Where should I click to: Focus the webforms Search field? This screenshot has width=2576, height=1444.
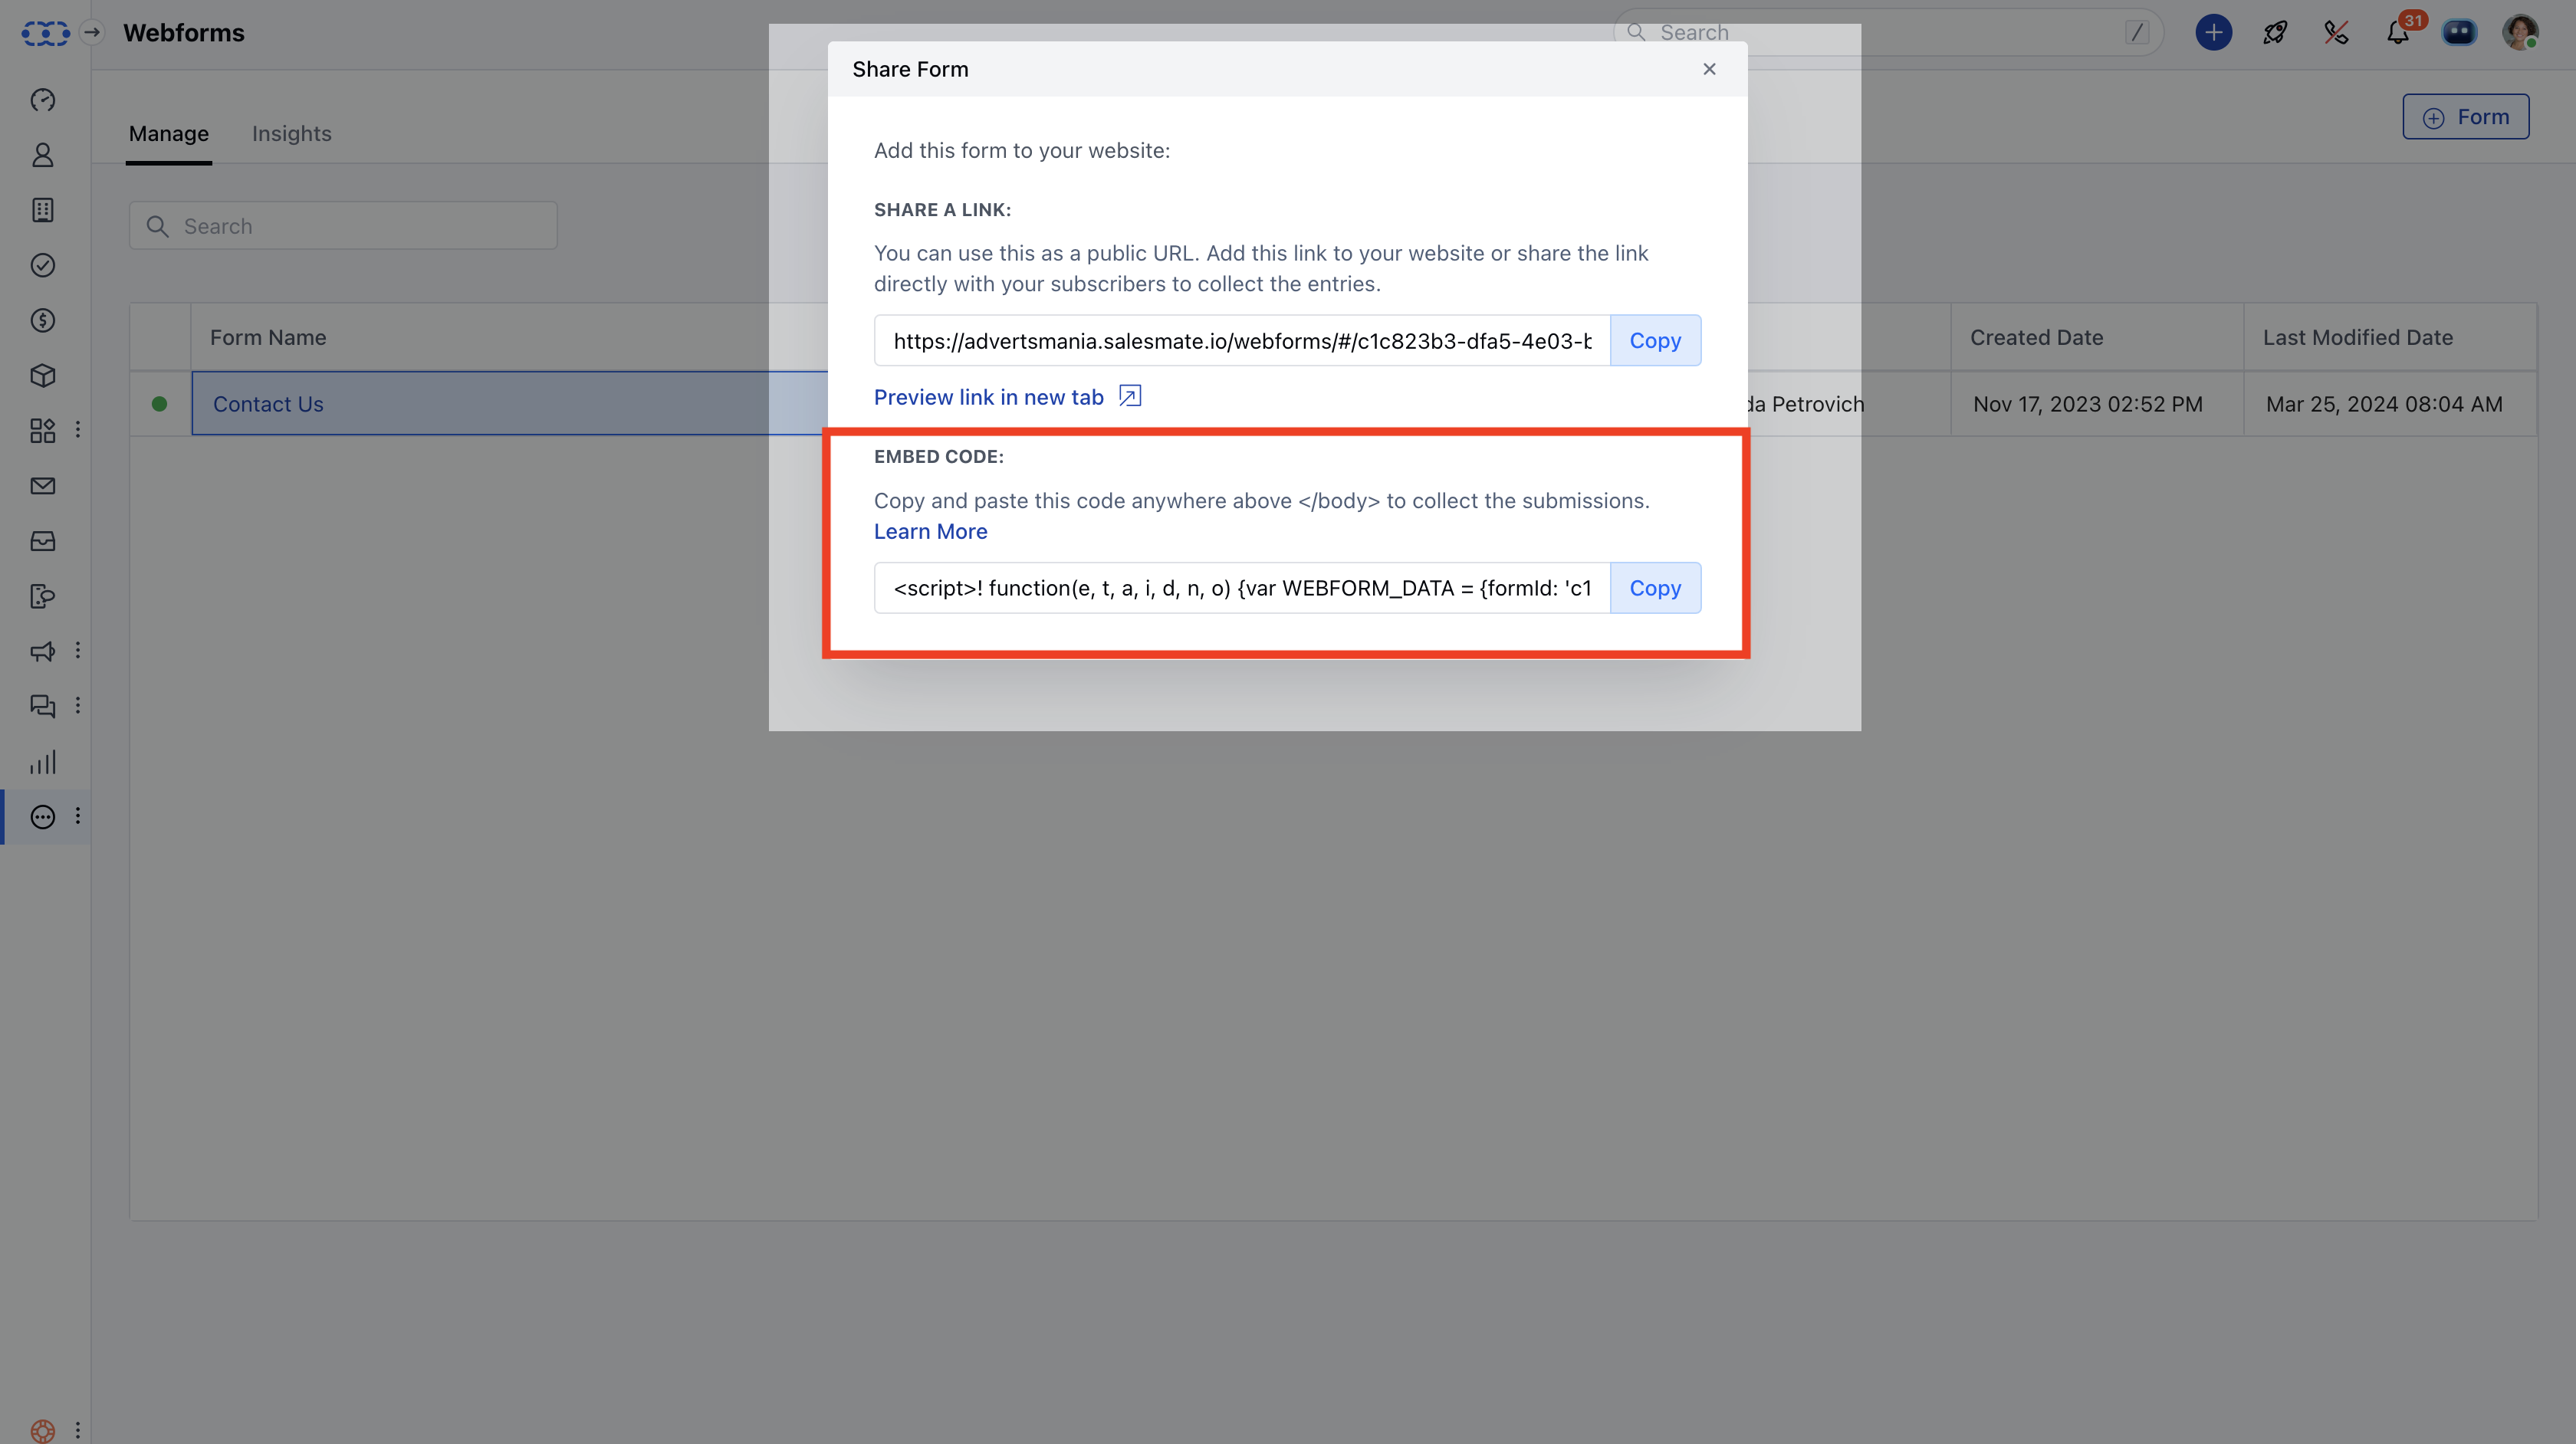pyautogui.click(x=343, y=226)
